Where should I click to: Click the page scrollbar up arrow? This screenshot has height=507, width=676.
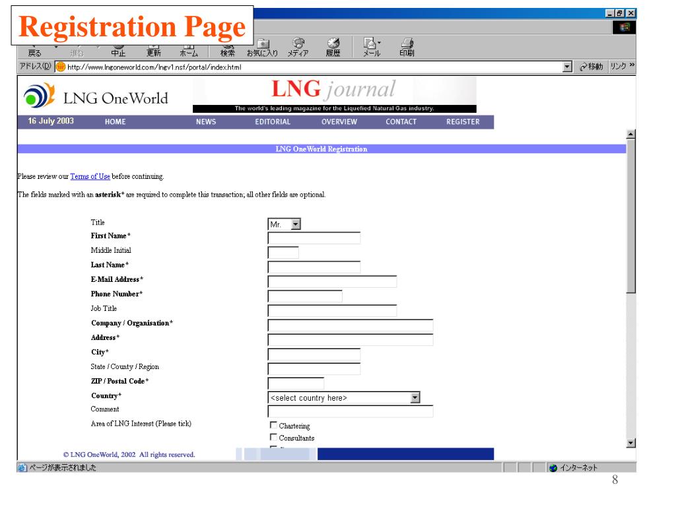(x=630, y=134)
